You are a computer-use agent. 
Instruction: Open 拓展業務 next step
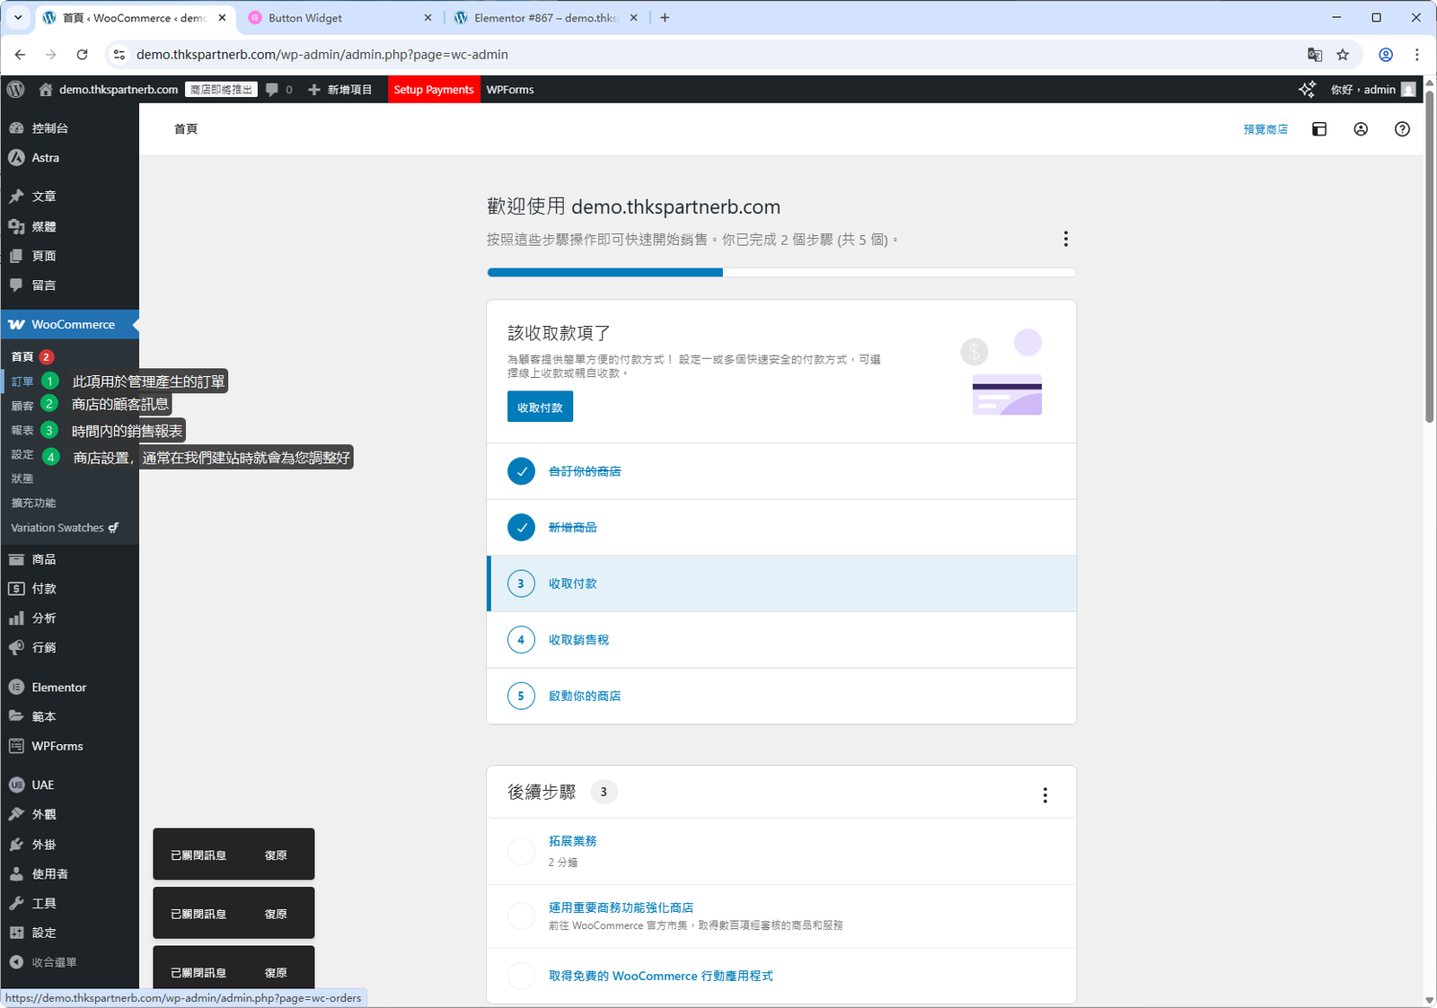pos(781,851)
